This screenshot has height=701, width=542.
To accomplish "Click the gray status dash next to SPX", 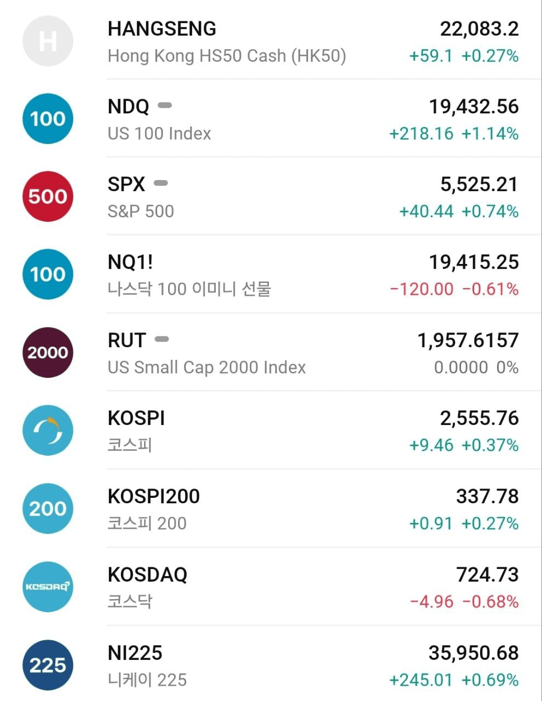I will [161, 183].
